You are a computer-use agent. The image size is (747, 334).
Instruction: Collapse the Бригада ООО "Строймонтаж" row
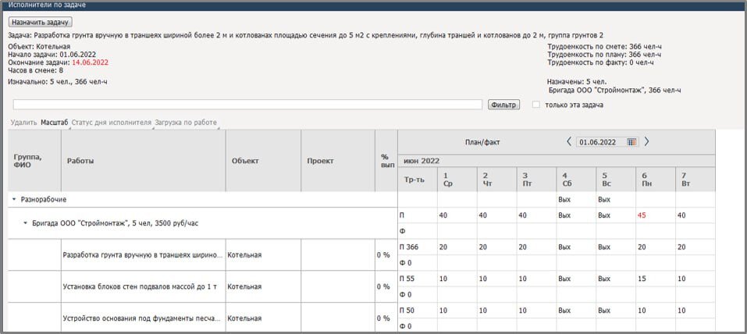click(26, 223)
